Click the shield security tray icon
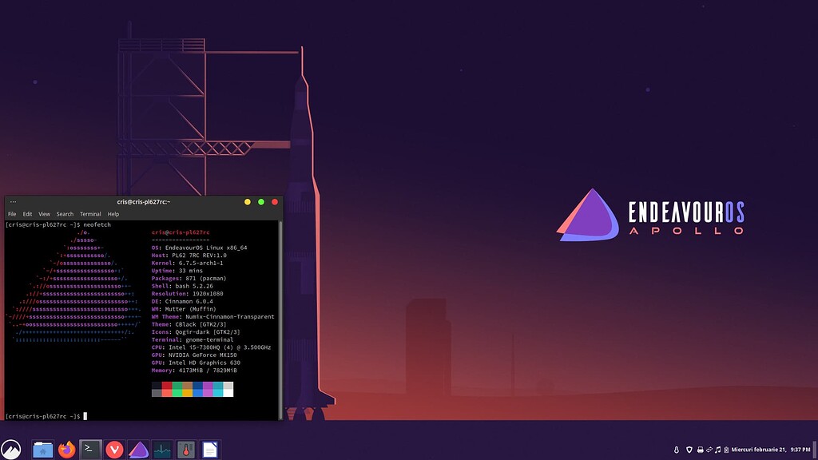Image resolution: width=818 pixels, height=460 pixels. click(688, 450)
